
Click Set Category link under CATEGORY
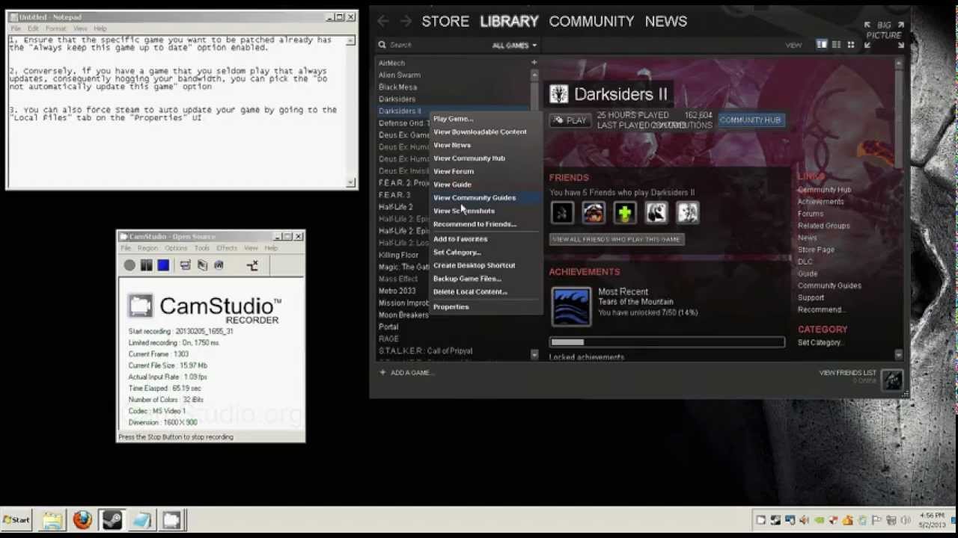coord(820,343)
